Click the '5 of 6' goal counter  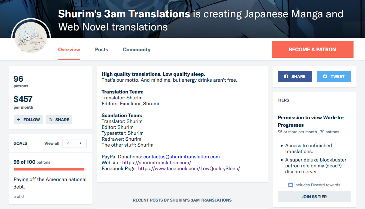coord(19,196)
